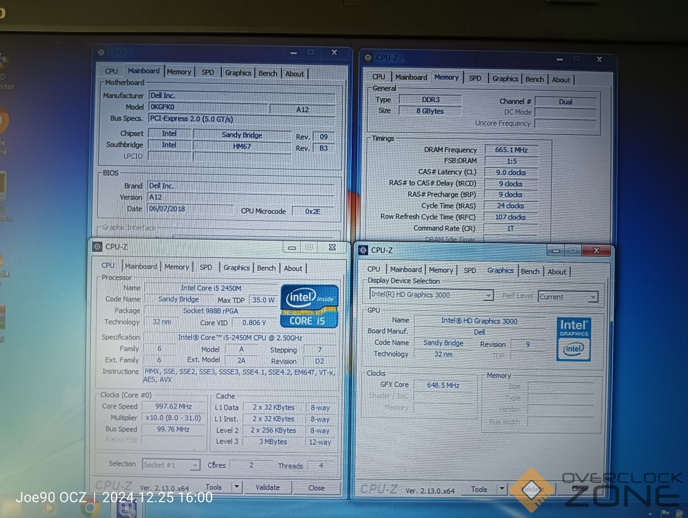Open the Bench tab in the Mainboard window

(268, 73)
